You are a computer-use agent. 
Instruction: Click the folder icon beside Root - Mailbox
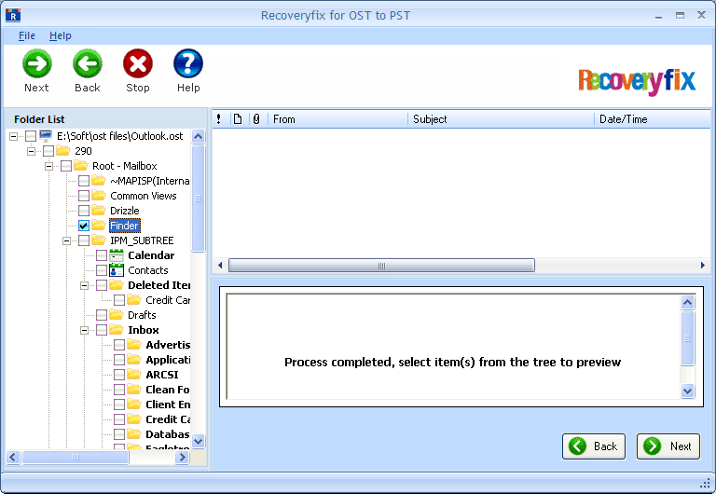click(81, 165)
